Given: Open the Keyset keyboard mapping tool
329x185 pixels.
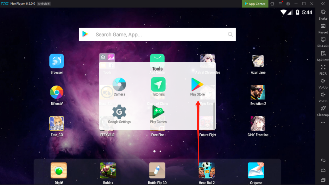Looking at the screenshot, I should click(x=323, y=26).
